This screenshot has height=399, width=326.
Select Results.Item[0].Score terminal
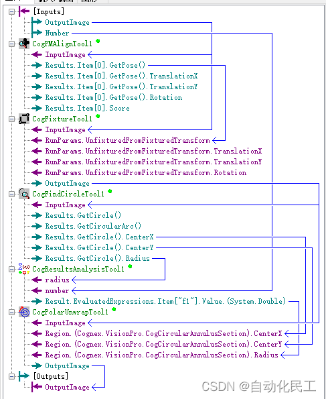point(88,108)
